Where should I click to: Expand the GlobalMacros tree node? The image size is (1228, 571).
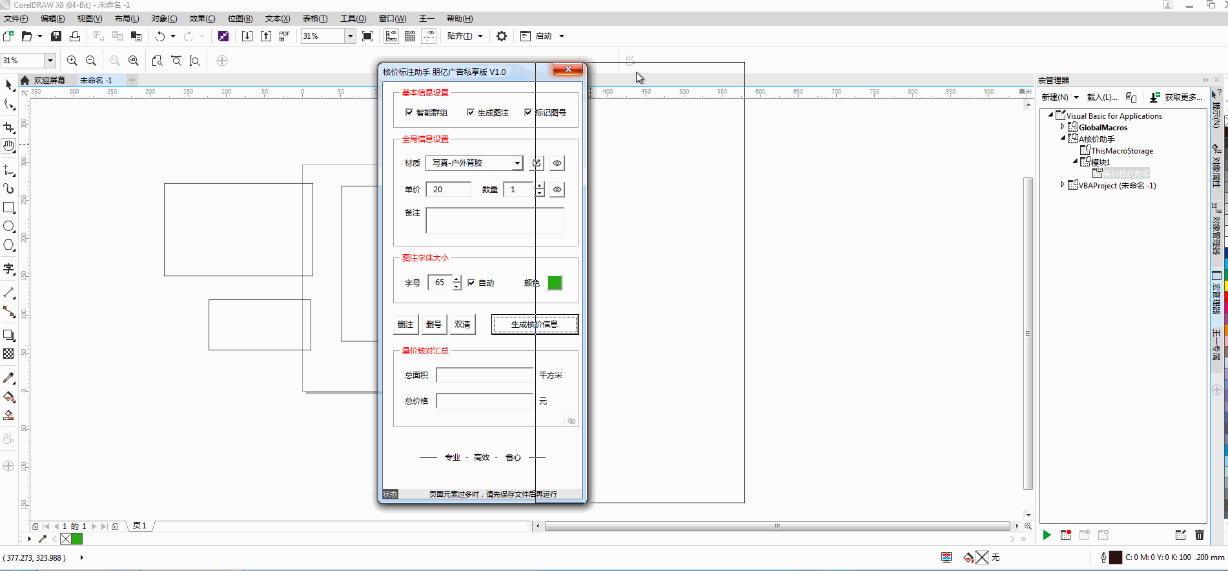[x=1062, y=127]
